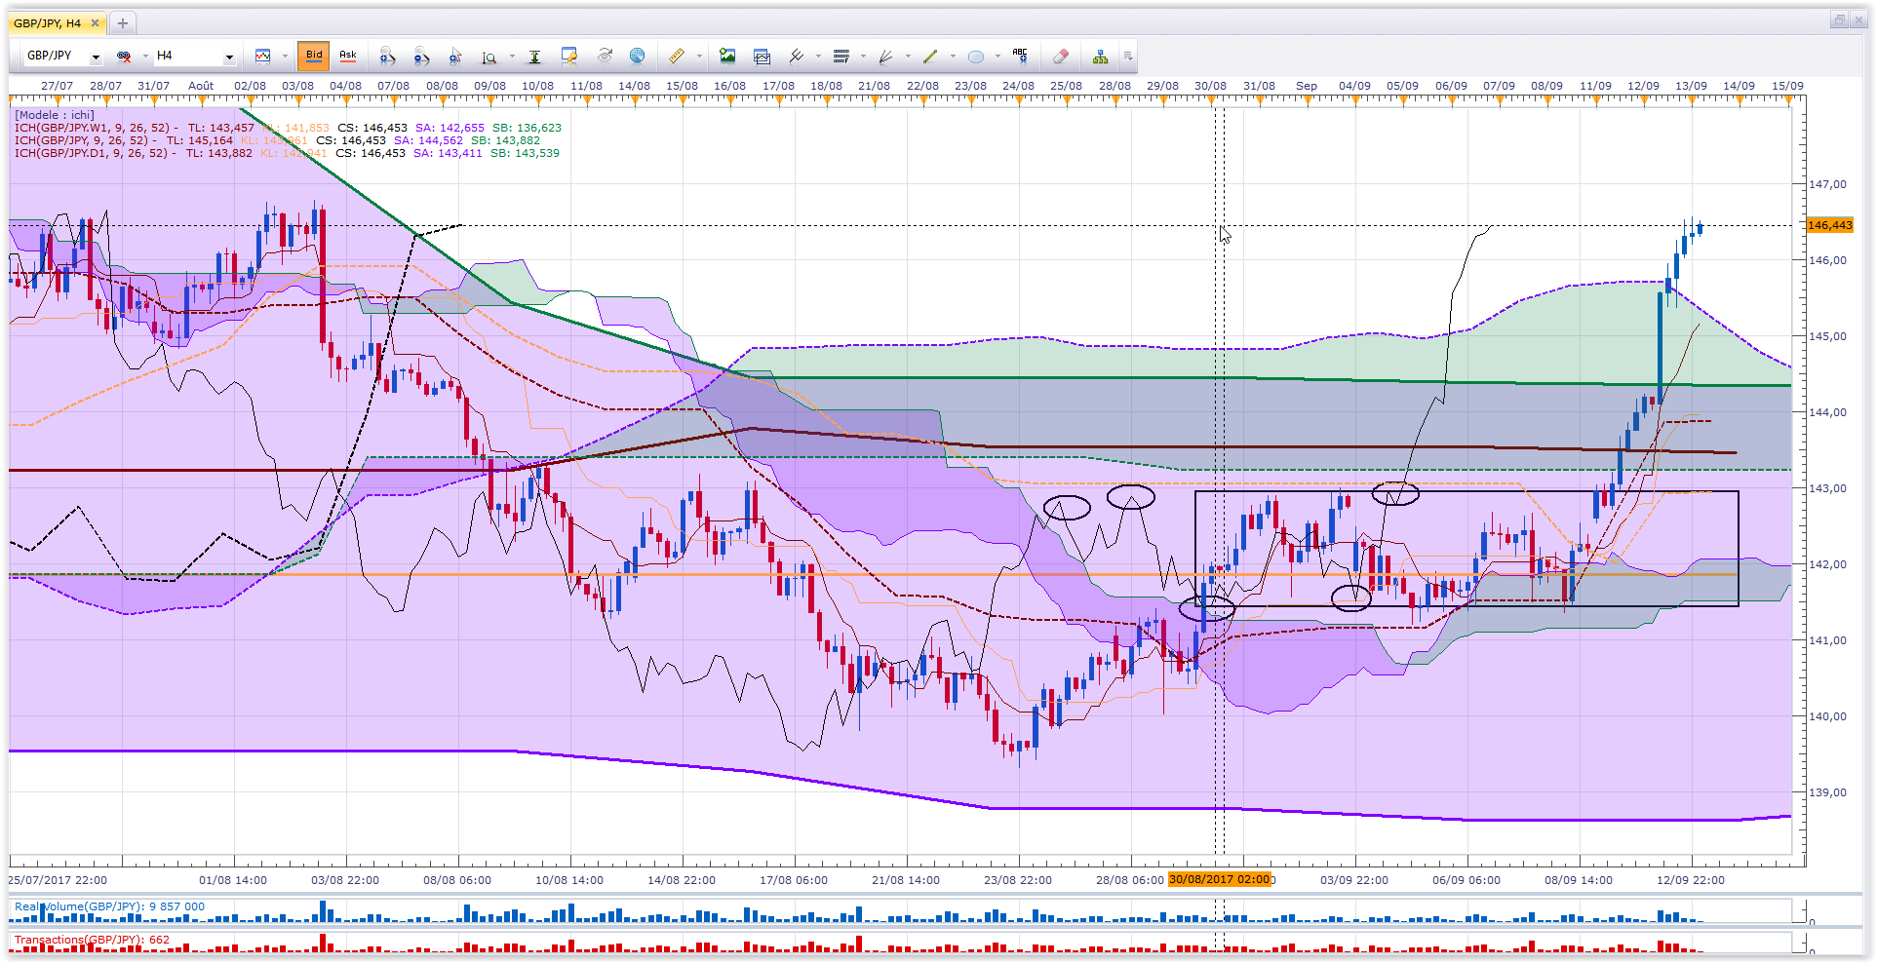
Task: Click the ICH(GBP/JPY.D1, 9, 26, 52) indicator label
Action: [x=93, y=153]
